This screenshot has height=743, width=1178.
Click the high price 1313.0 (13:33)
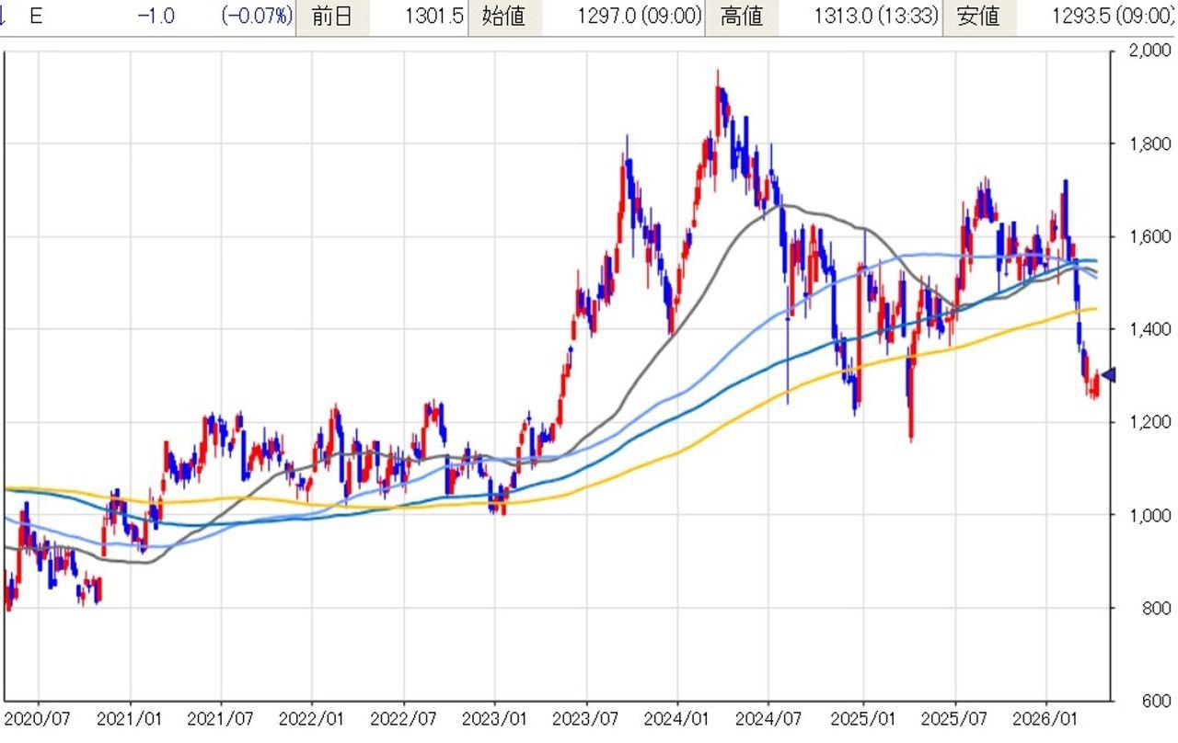pos(876,17)
